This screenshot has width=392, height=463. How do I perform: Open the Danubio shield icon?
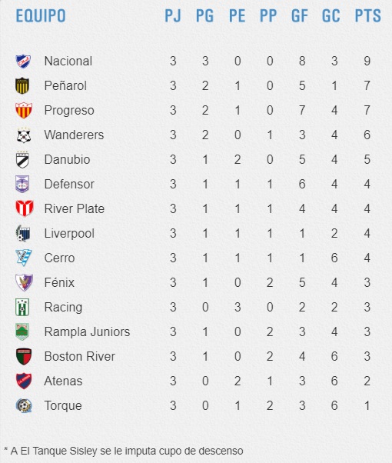pyautogui.click(x=22, y=160)
